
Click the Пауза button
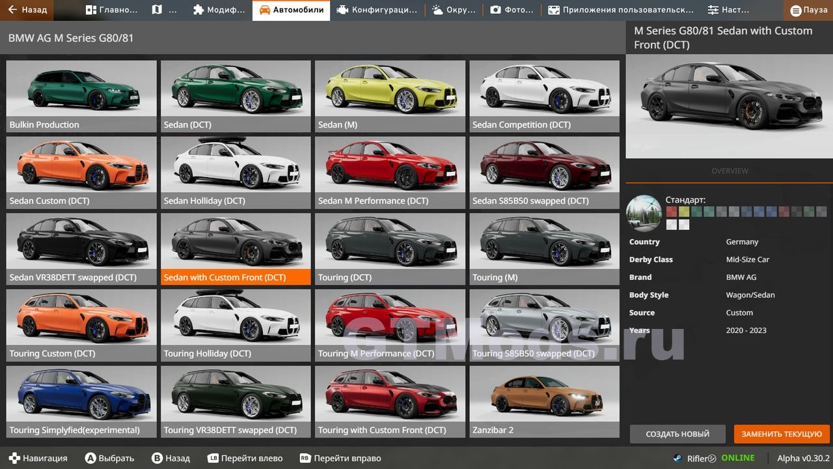click(x=809, y=10)
